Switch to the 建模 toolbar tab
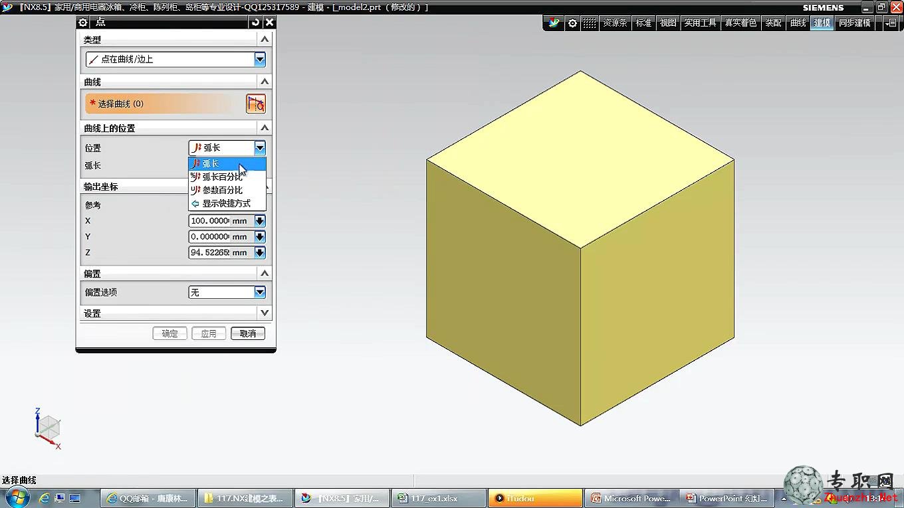 pyautogui.click(x=822, y=23)
